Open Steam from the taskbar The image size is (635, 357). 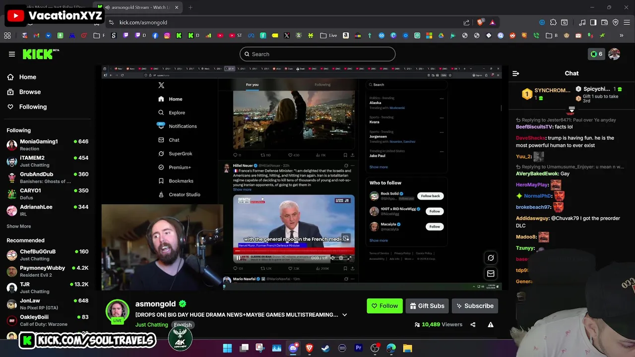[325, 348]
